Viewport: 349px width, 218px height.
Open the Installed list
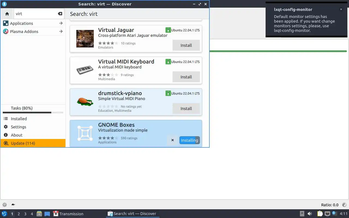(x=33, y=119)
